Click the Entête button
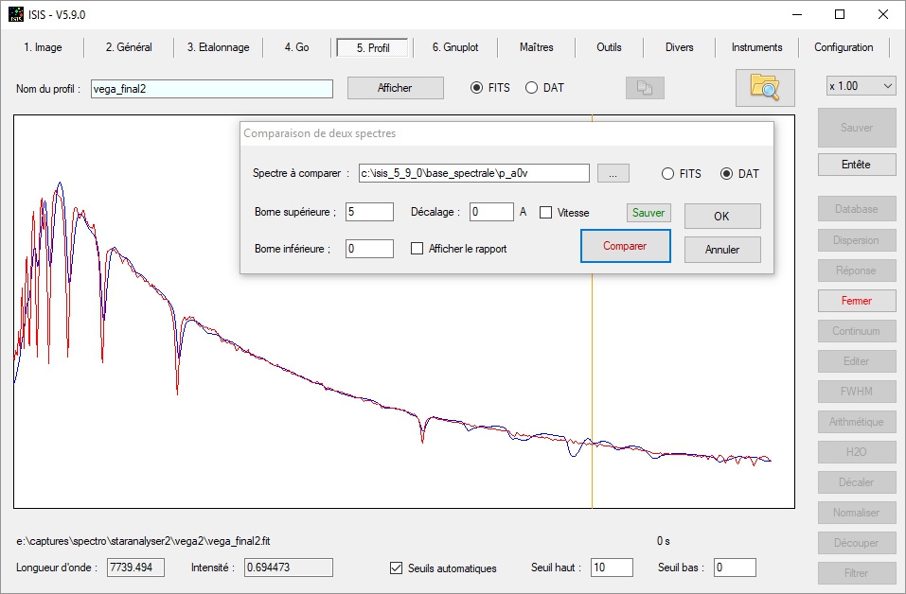Screen dimensions: 906x594 coord(857,165)
